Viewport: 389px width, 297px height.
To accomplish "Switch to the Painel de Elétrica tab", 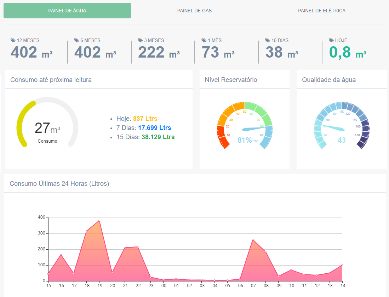I will 321,11.
